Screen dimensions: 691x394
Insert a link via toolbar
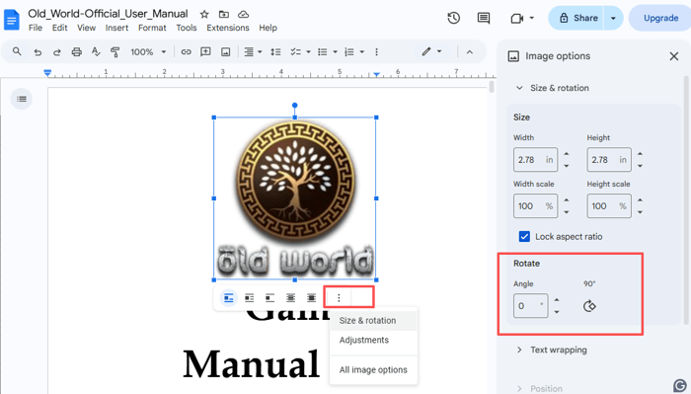(186, 52)
